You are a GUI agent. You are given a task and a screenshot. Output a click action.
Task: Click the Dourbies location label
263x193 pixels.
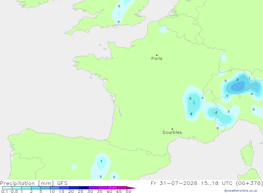(x=172, y=132)
